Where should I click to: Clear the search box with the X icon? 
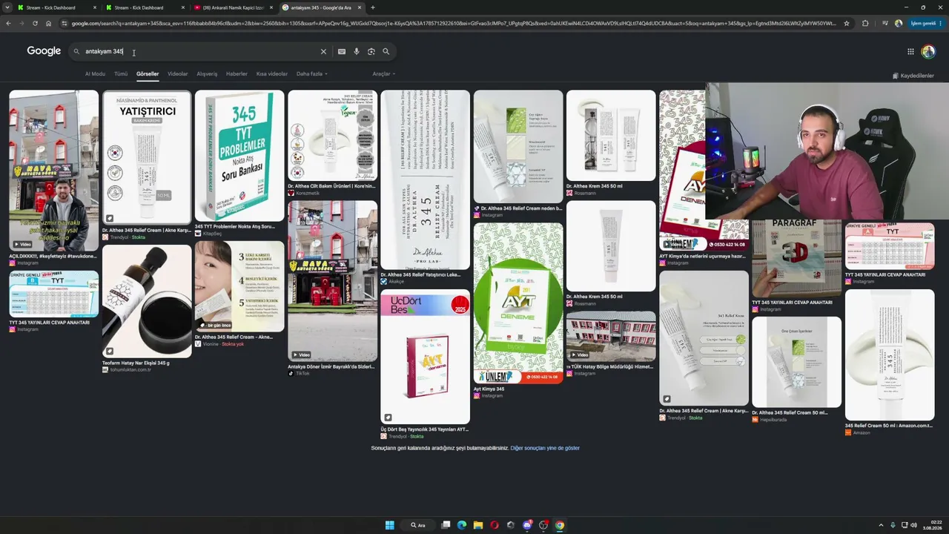click(323, 51)
